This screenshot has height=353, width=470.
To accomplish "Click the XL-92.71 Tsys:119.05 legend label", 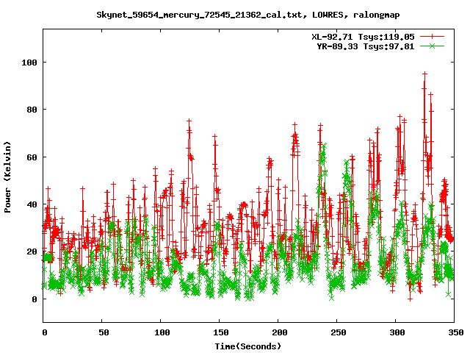I will (363, 37).
